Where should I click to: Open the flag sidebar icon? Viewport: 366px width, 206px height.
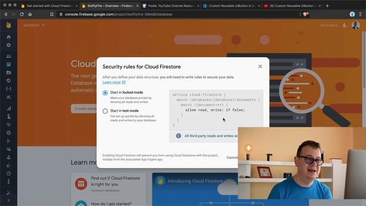pyautogui.click(x=9, y=141)
